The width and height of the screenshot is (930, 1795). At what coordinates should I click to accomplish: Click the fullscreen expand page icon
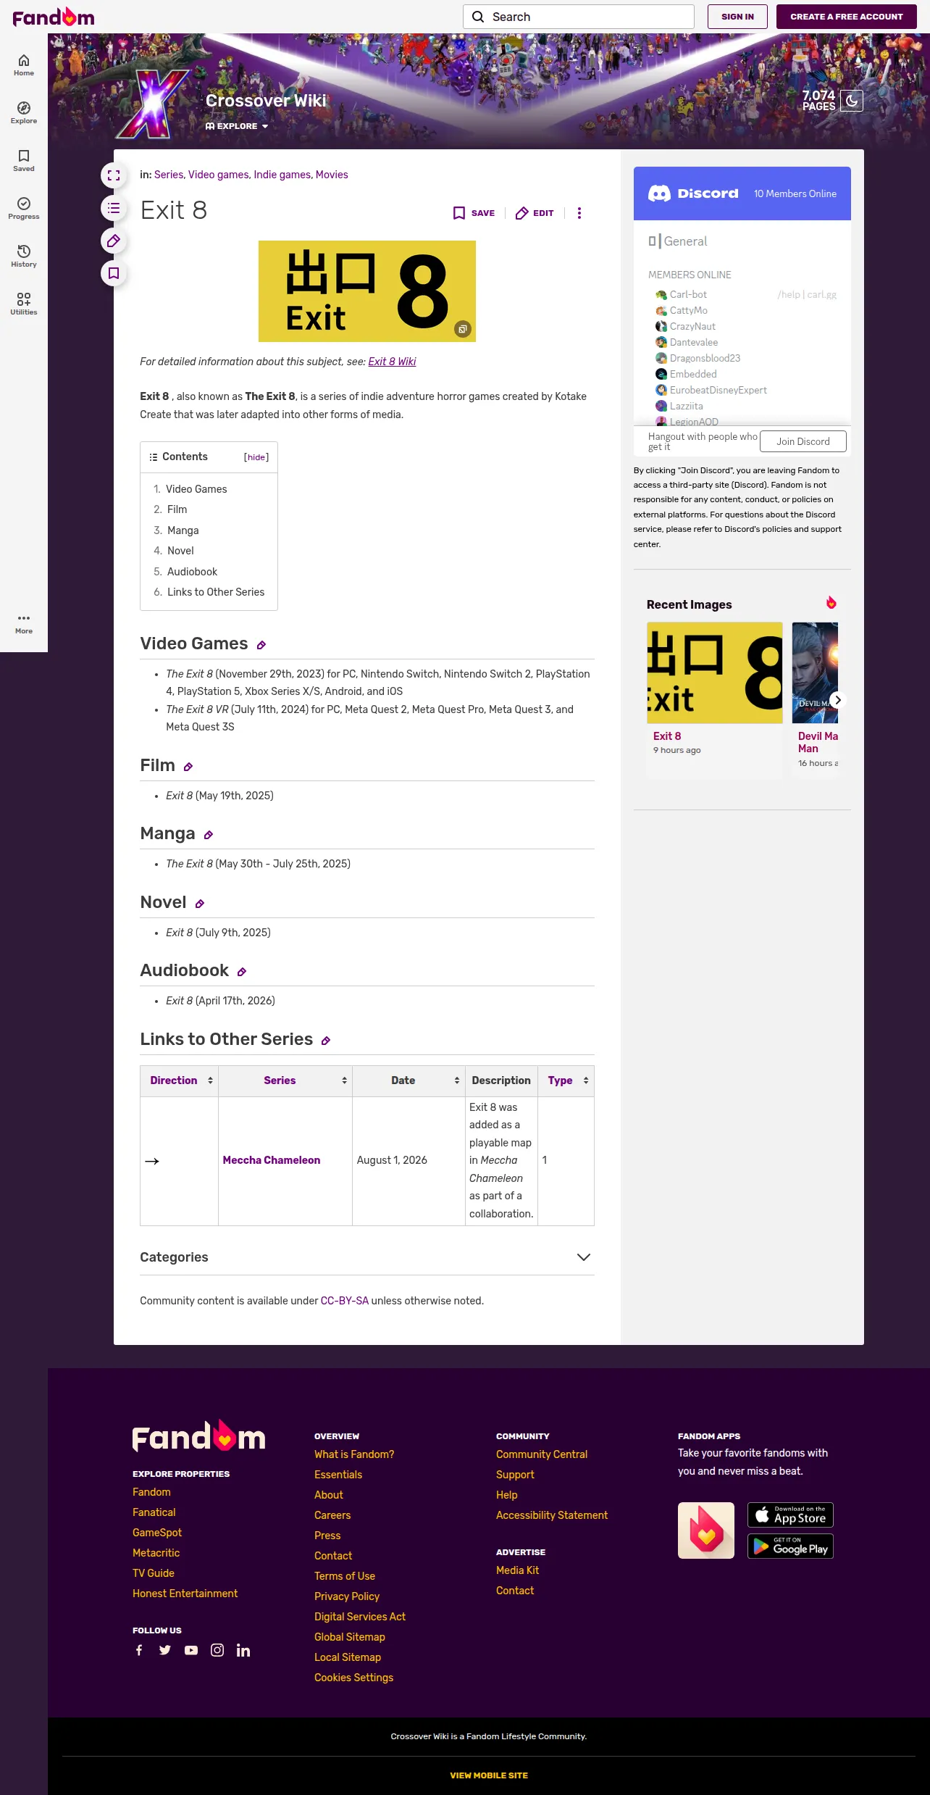tap(114, 175)
